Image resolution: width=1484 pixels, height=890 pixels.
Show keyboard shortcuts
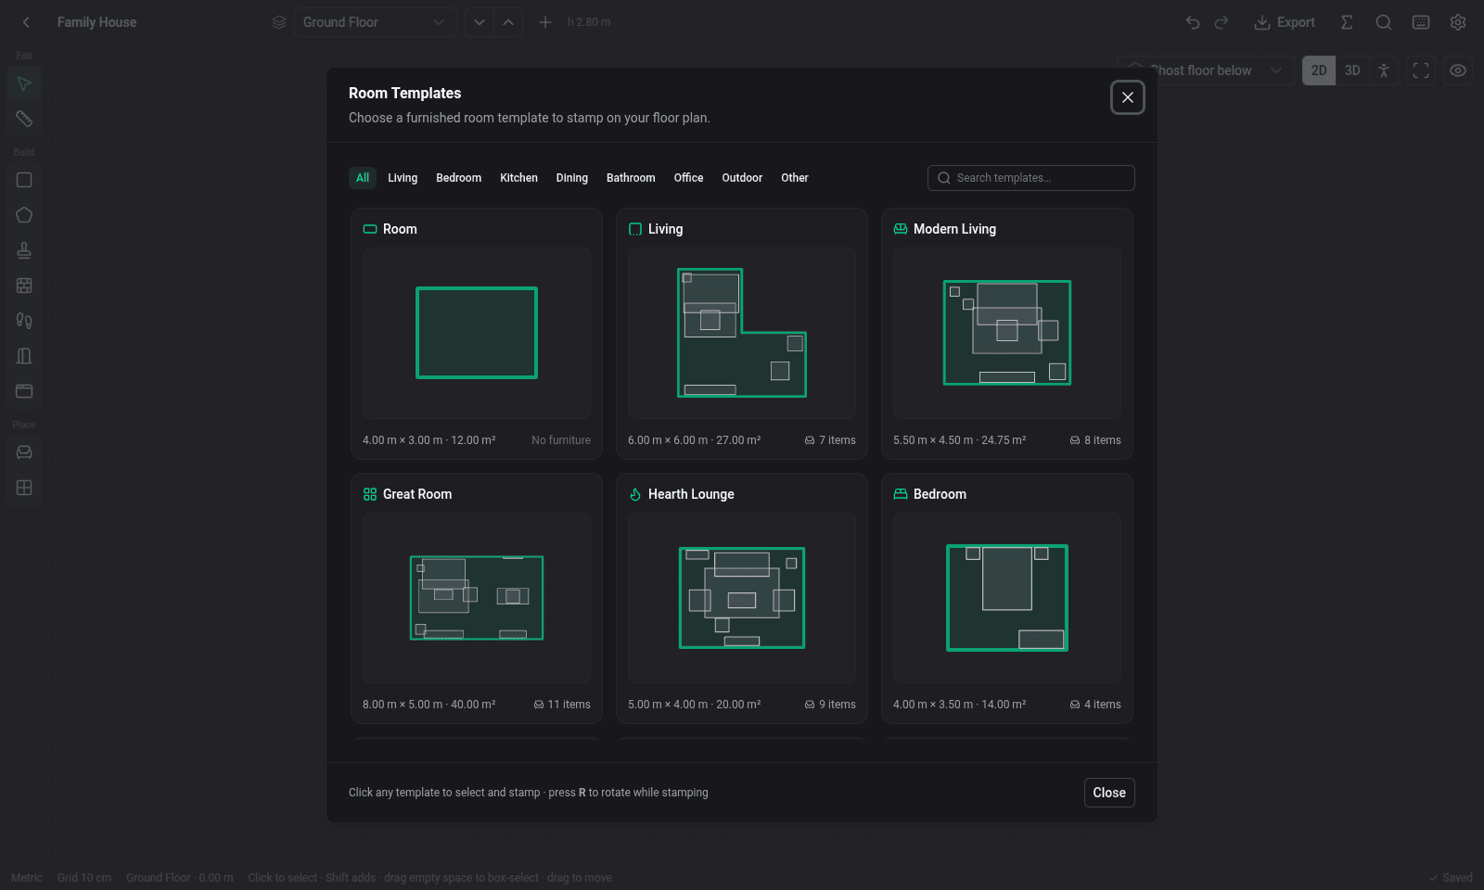(1421, 22)
